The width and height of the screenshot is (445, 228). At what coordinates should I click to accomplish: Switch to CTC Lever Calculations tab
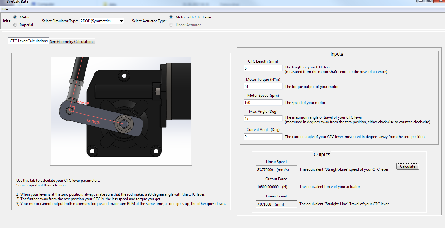pos(29,41)
